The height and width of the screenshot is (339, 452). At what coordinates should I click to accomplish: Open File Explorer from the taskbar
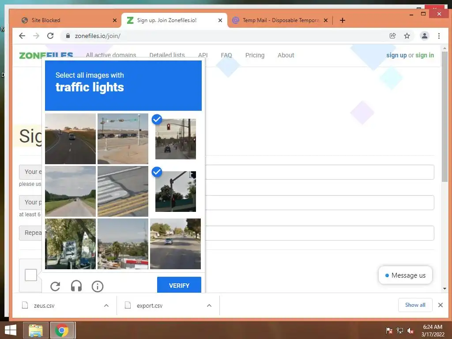pyautogui.click(x=35, y=330)
